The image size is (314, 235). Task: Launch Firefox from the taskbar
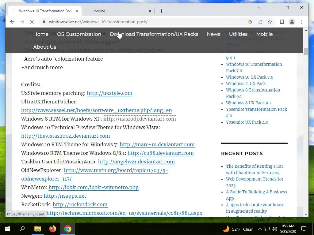[53, 229]
